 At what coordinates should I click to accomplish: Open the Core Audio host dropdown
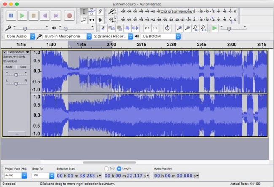pyautogui.click(x=20, y=36)
